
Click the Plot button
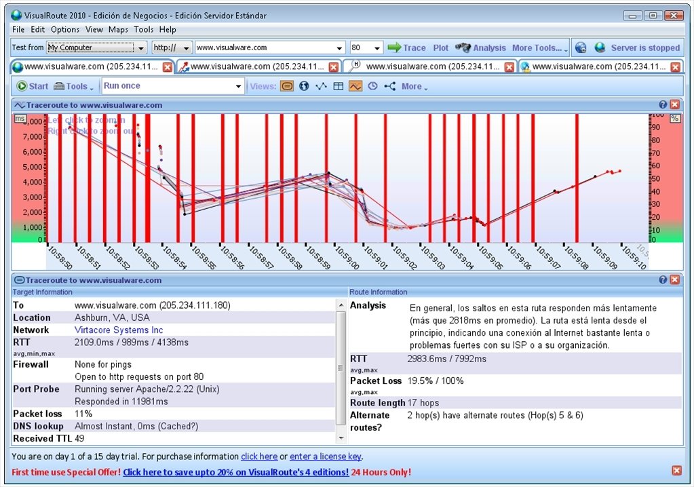click(440, 47)
